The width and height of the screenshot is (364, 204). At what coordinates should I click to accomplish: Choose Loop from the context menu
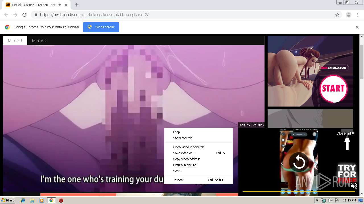198,132
